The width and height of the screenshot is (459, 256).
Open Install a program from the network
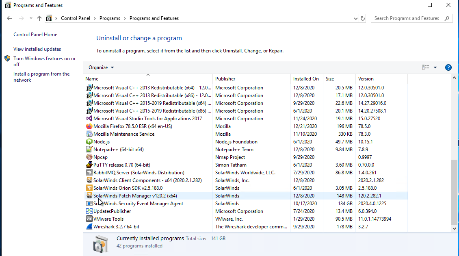pyautogui.click(x=41, y=77)
